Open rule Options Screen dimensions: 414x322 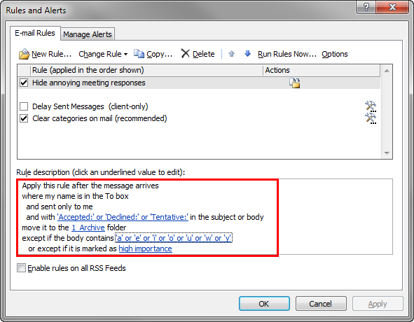(x=335, y=54)
